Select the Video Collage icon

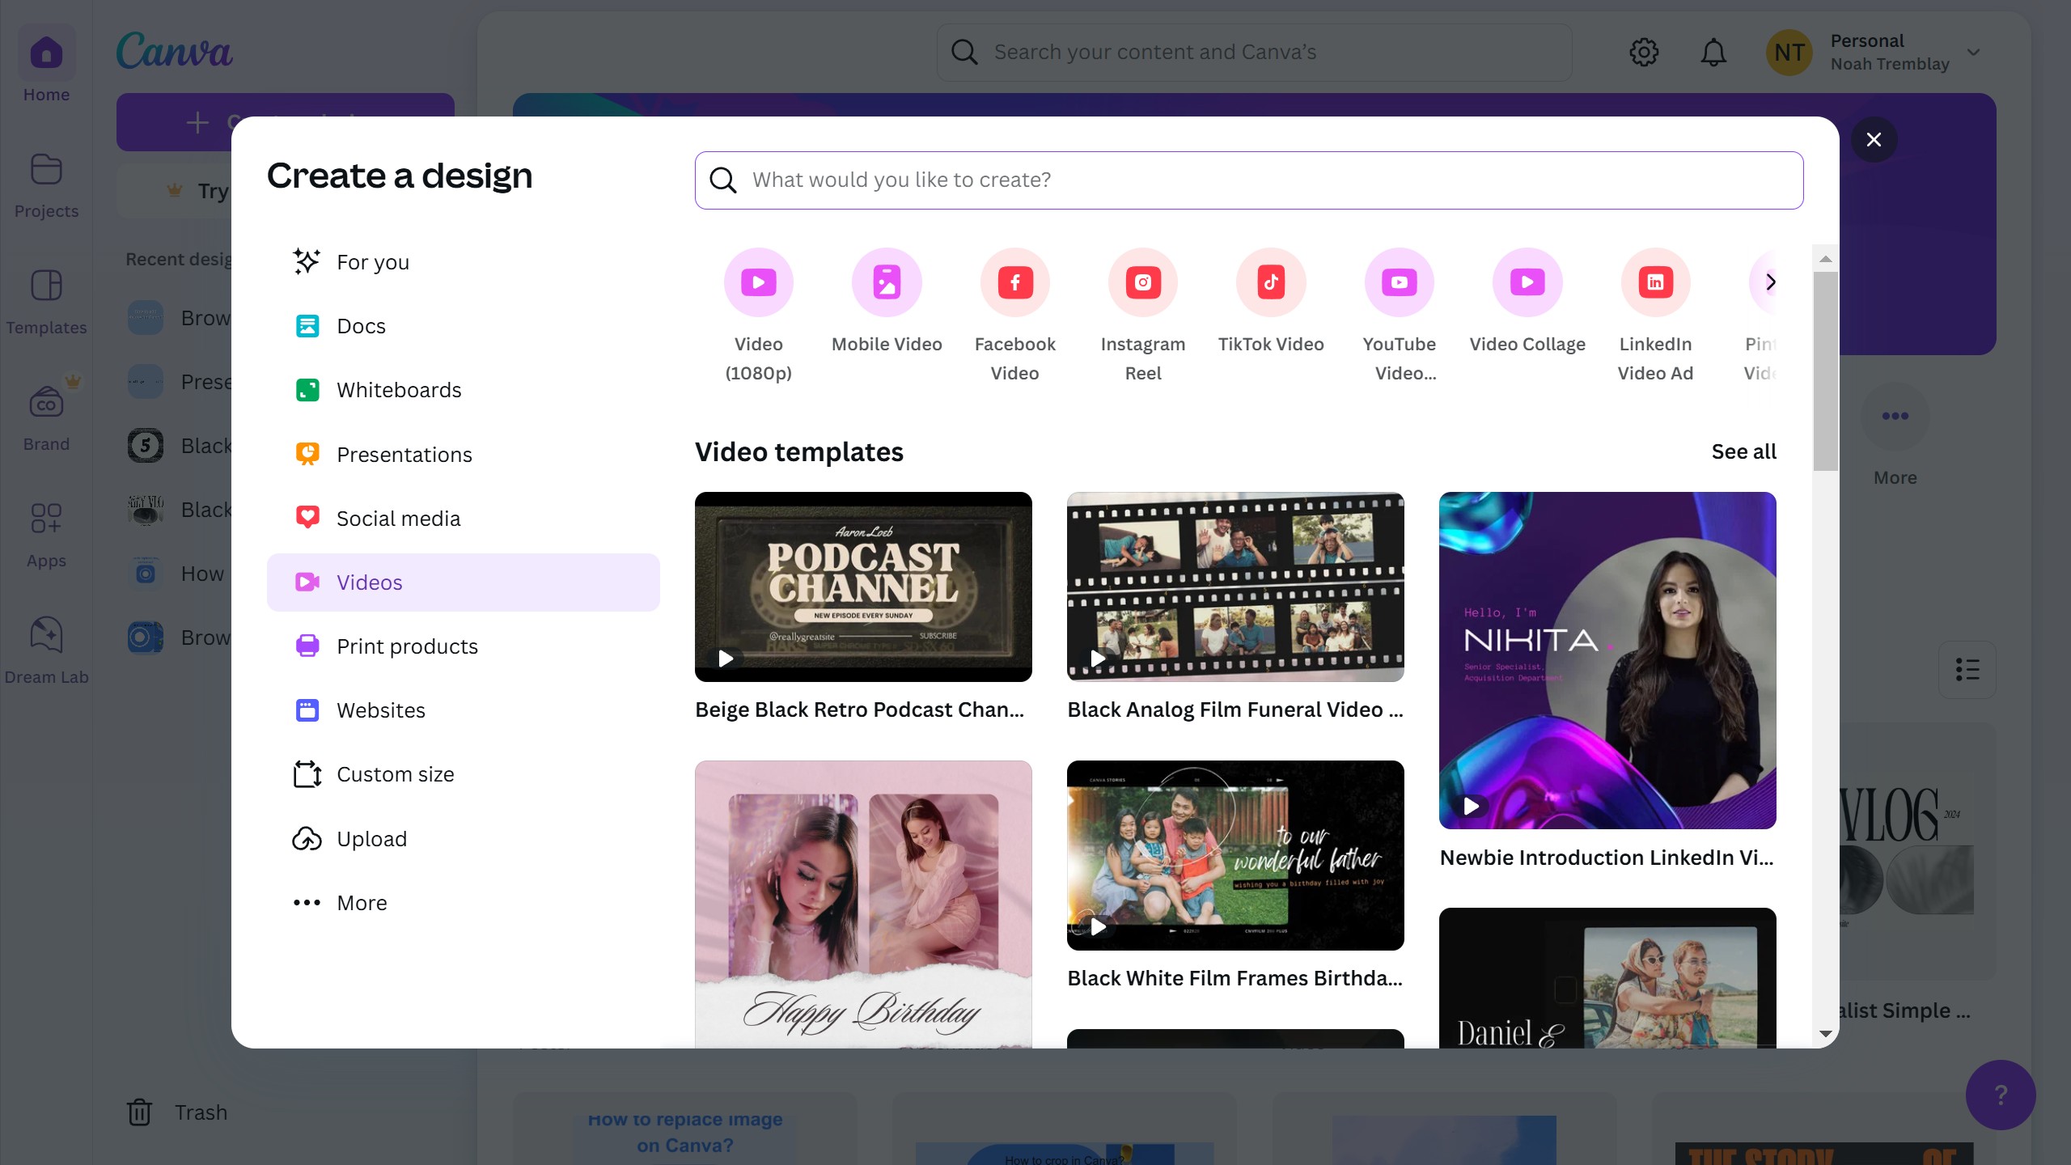click(1527, 282)
